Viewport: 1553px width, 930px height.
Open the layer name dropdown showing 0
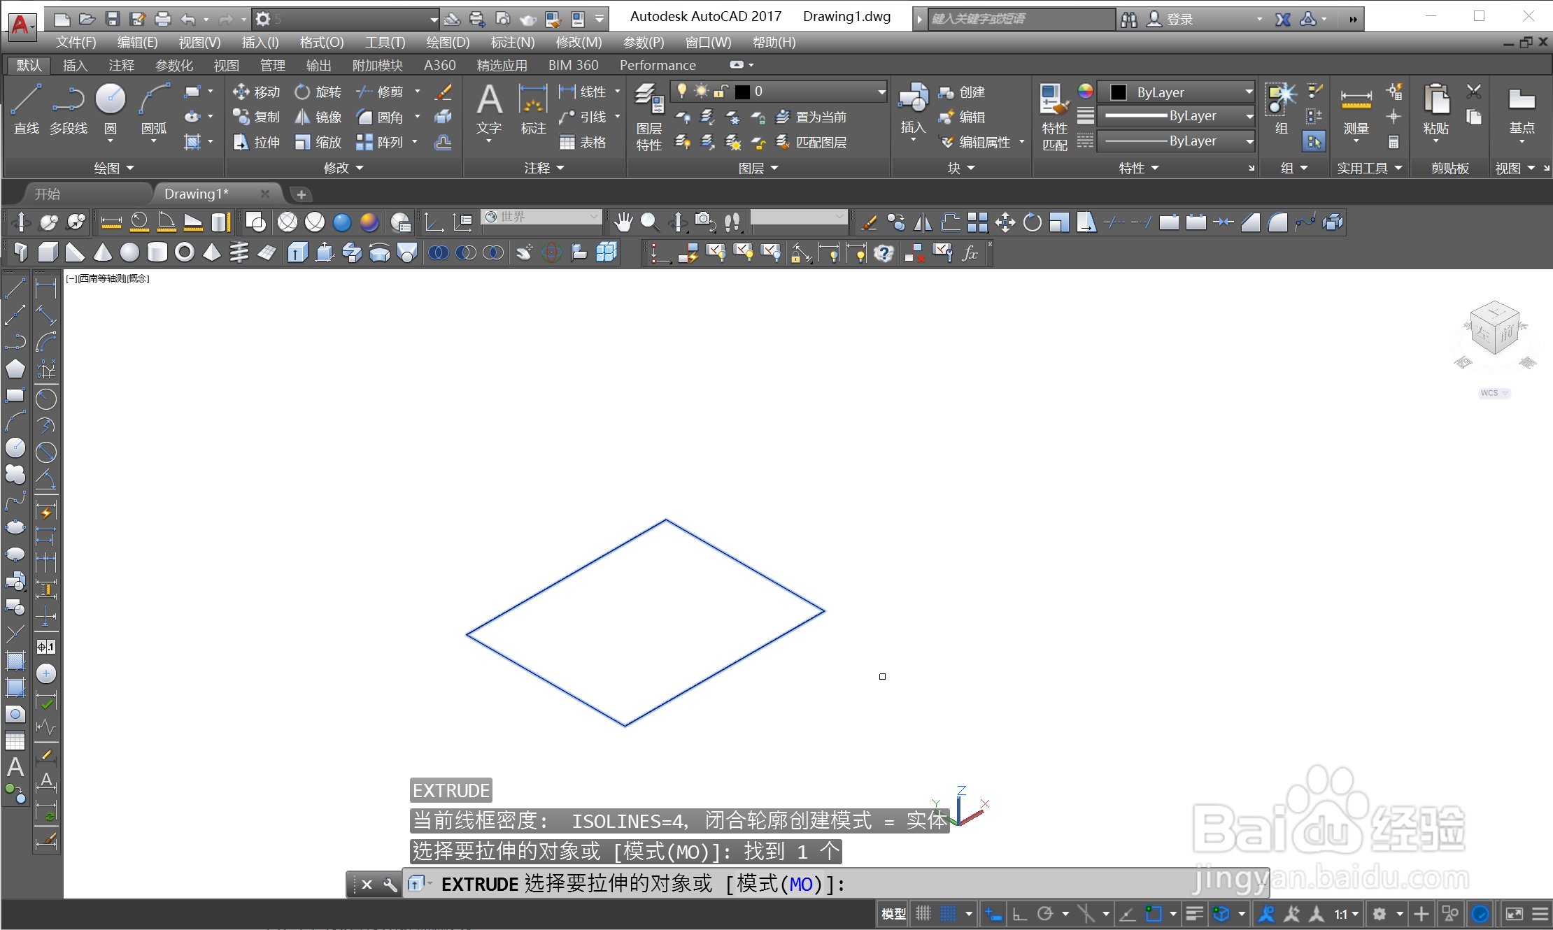pos(881,92)
